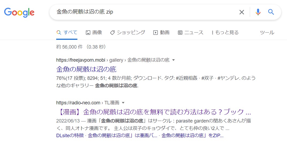Click the すべて magnifier icon
The image size is (287, 142).
tap(59, 33)
